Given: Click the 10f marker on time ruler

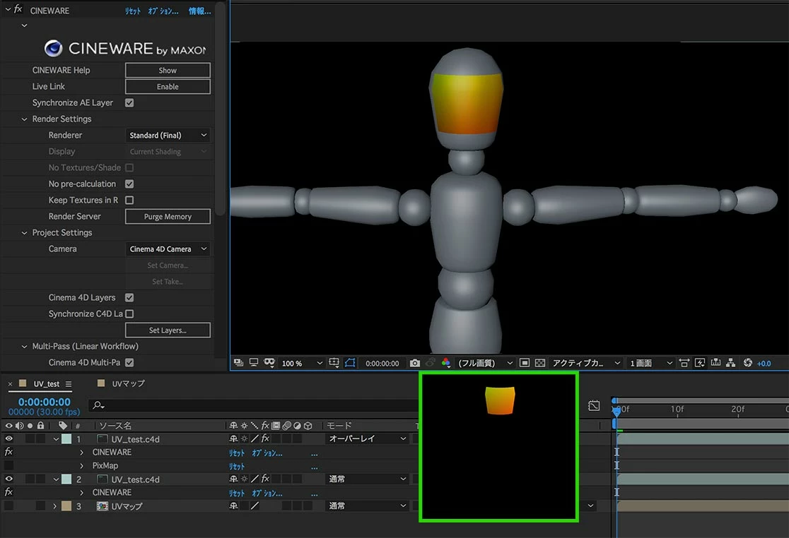Looking at the screenshot, I should pyautogui.click(x=677, y=409).
